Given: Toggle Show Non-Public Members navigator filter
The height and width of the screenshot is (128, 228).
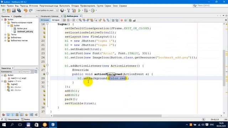Looking at the screenshot, I should [17, 114].
